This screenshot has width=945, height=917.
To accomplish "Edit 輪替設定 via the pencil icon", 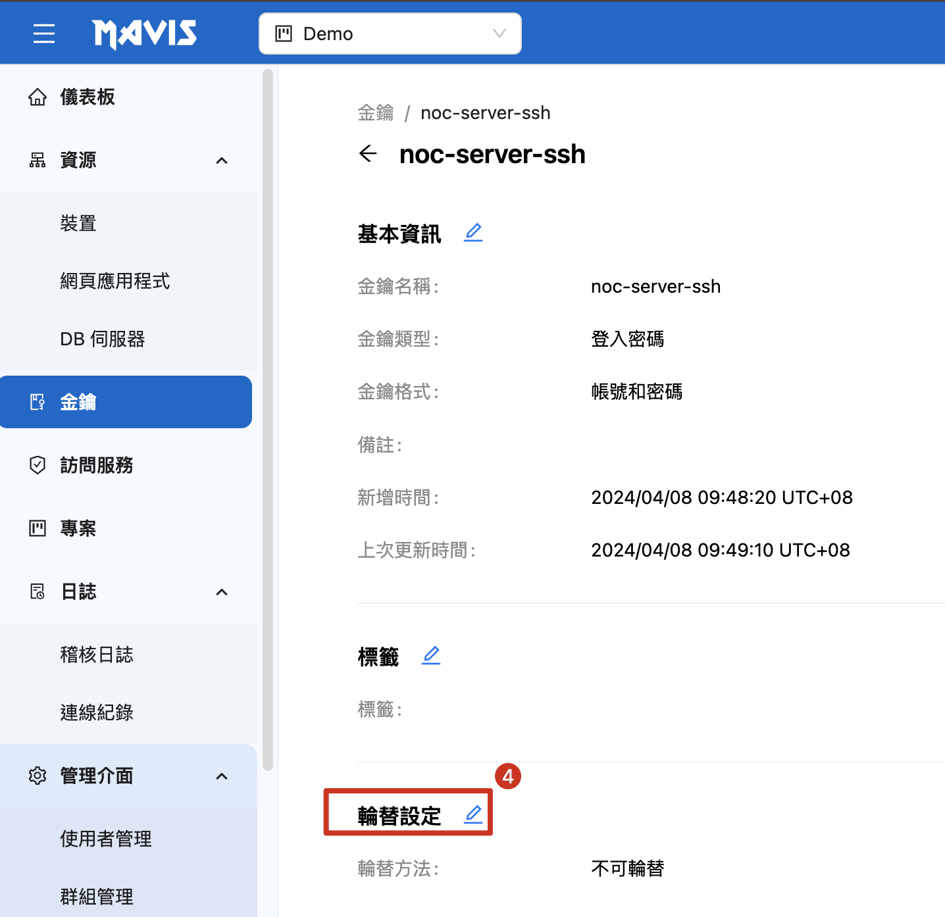I will tap(473, 815).
